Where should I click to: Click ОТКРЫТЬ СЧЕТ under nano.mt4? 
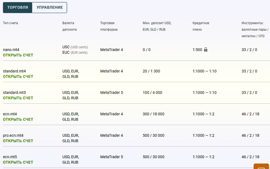(x=18, y=55)
